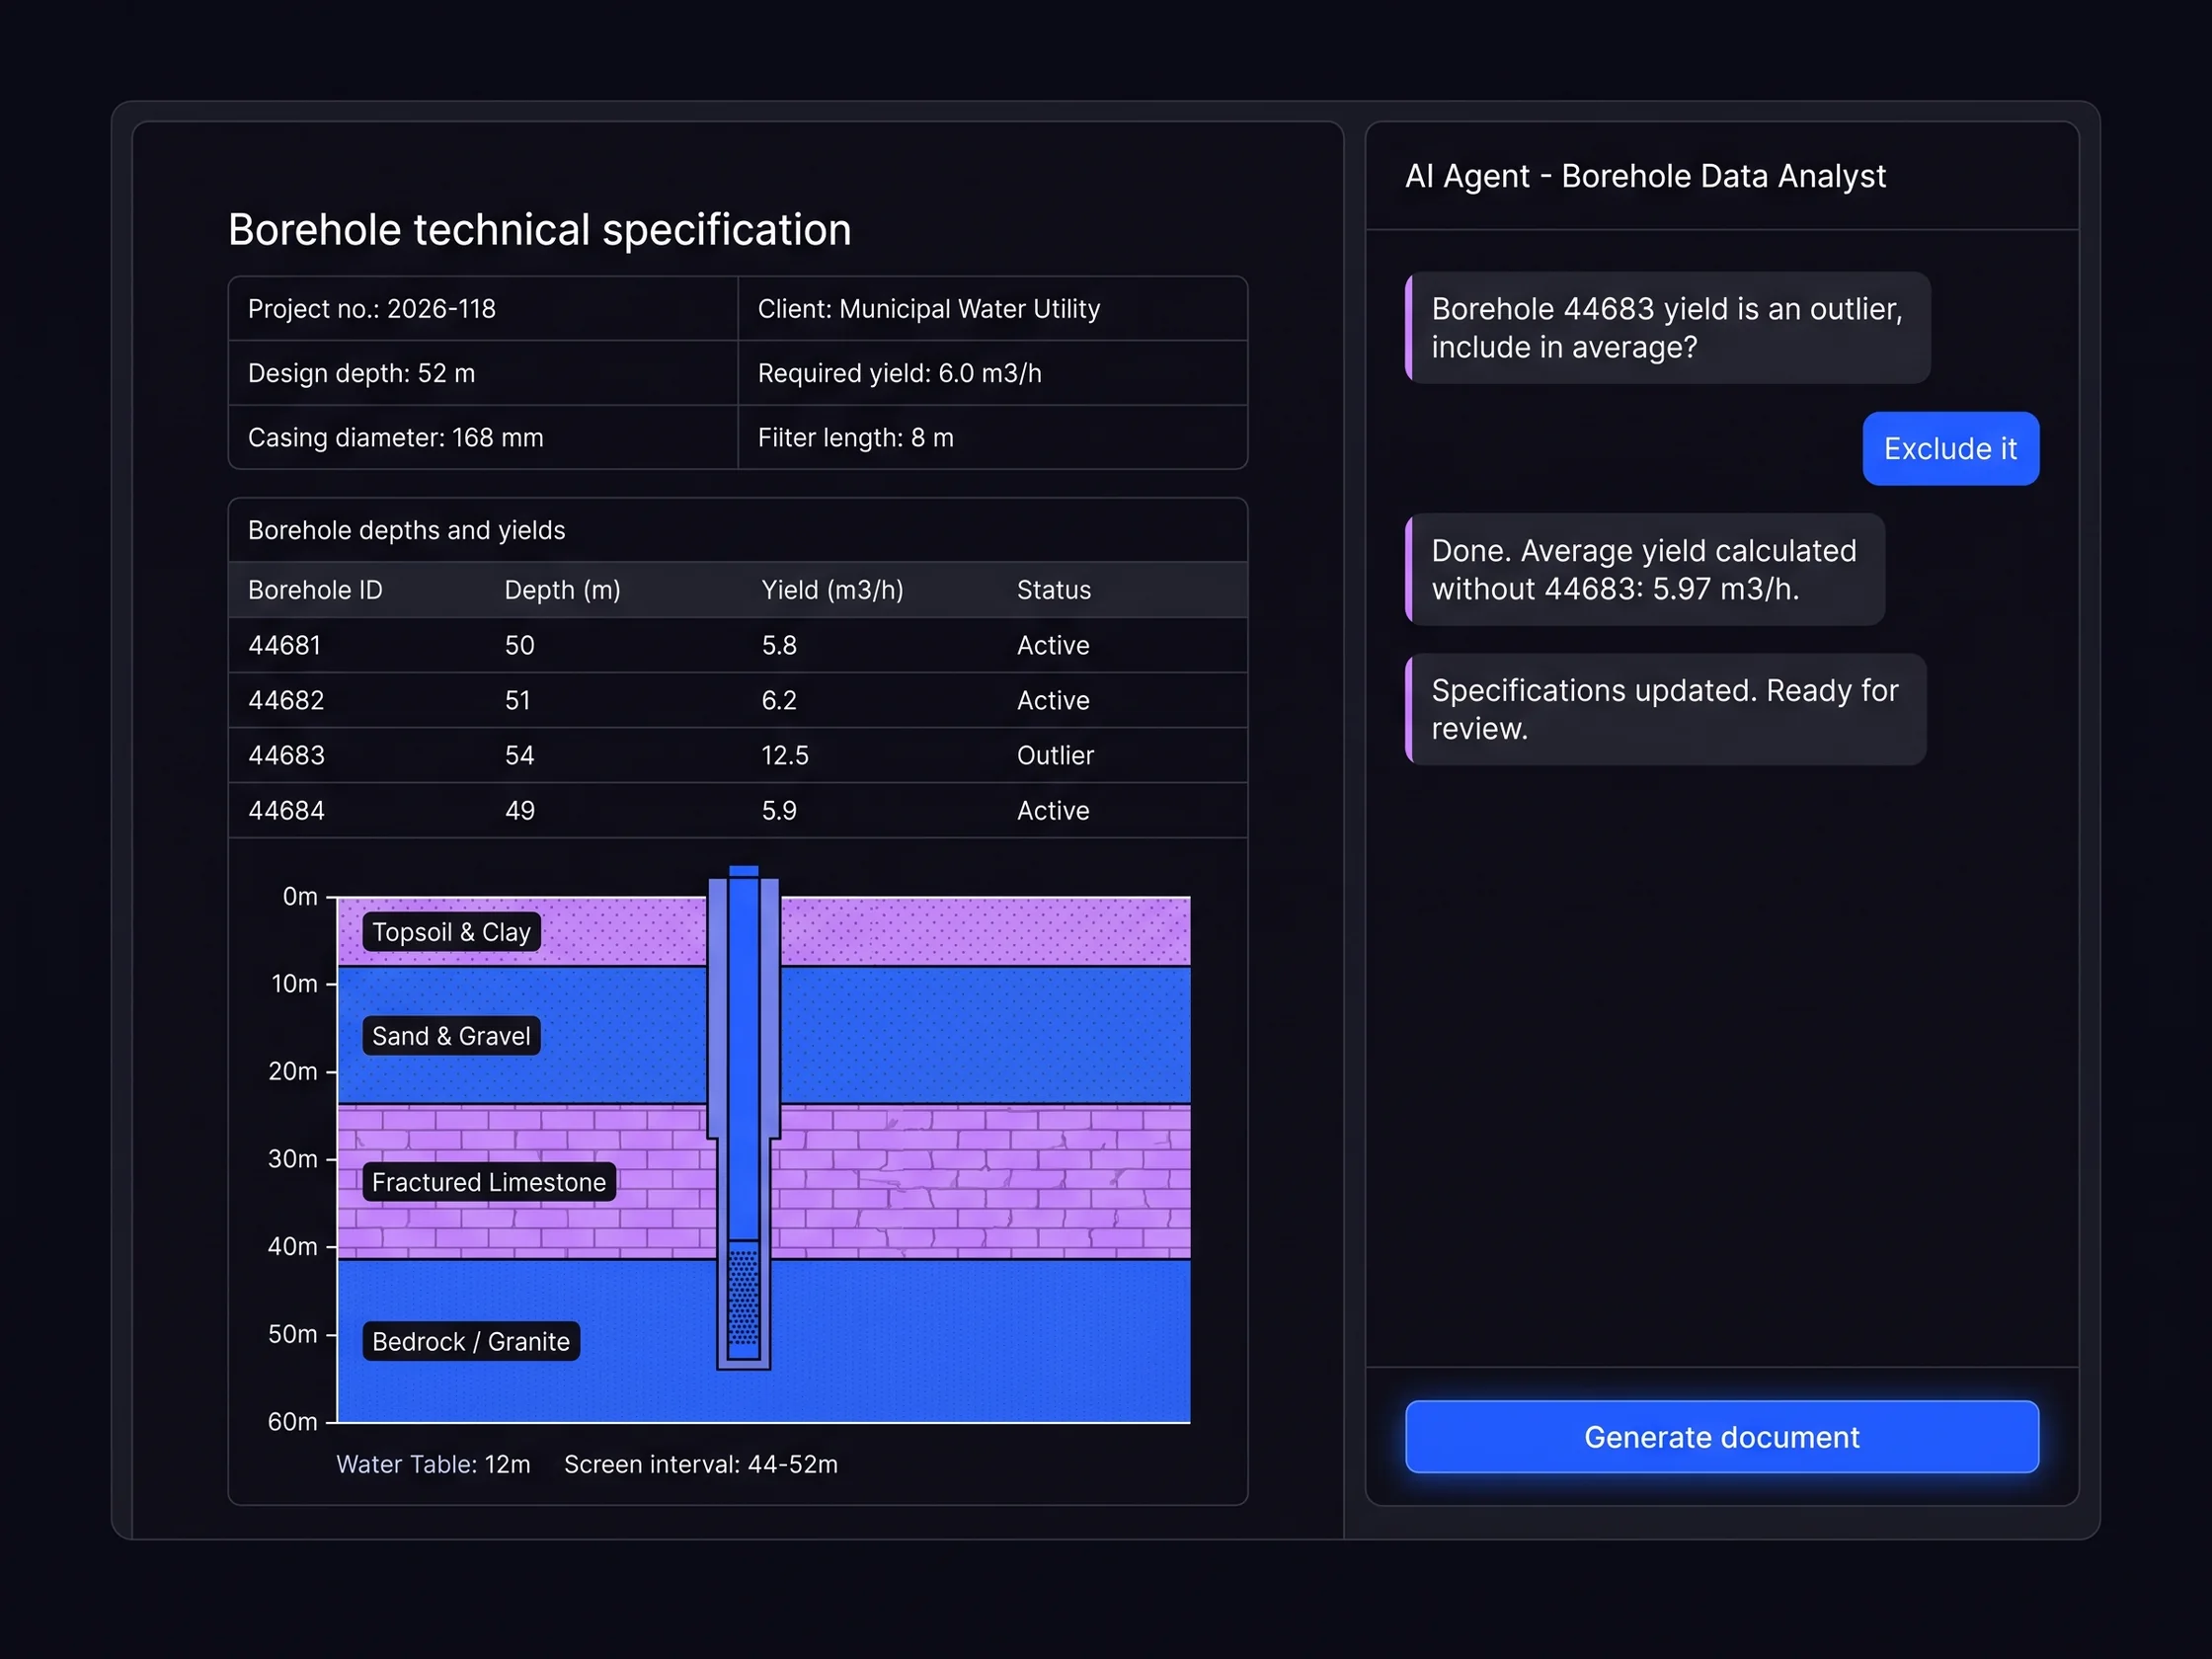Viewport: 2212px width, 1659px height.
Task: Click the Yield (m3/h) column header
Action: (832, 590)
